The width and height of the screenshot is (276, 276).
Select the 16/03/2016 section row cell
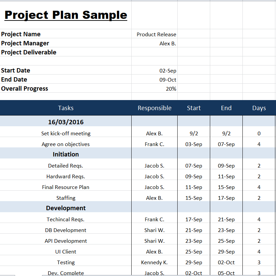coord(66,122)
